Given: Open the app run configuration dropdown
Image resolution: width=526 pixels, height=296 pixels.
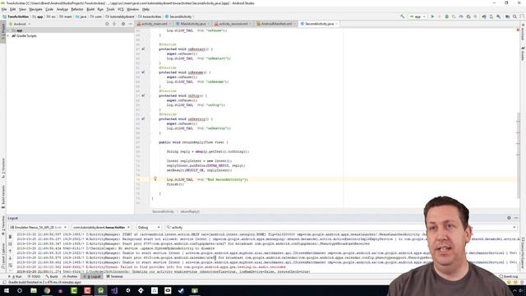Looking at the screenshot, I should (x=418, y=16).
